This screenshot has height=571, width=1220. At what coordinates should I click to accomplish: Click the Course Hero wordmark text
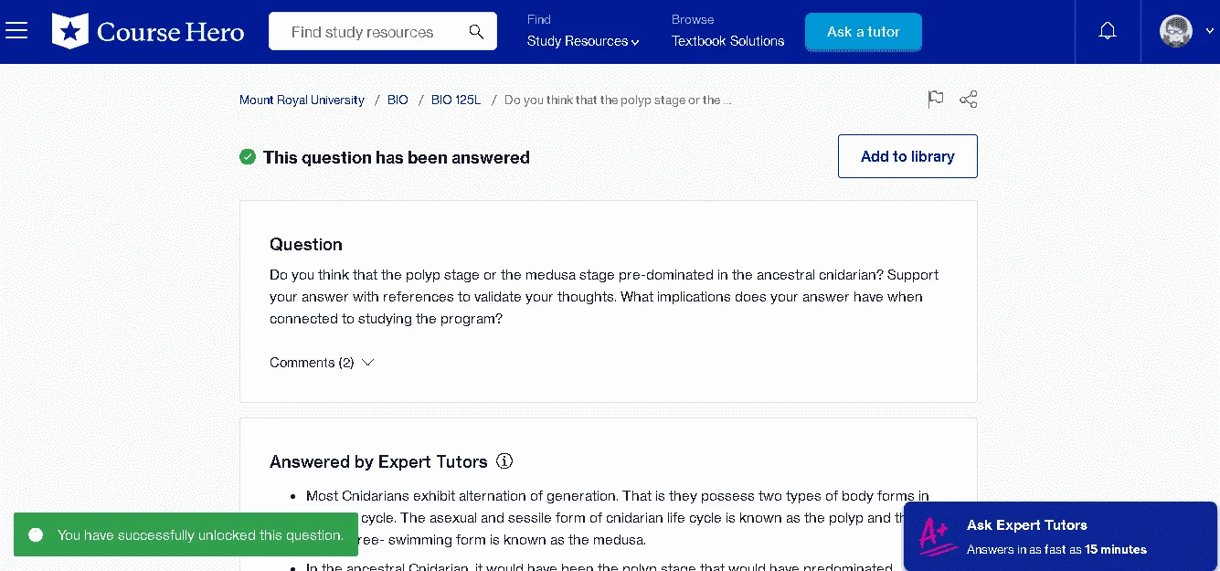[171, 32]
